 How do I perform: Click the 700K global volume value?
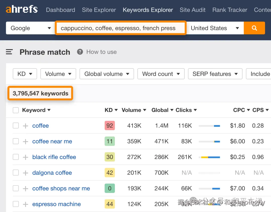coord(161,173)
